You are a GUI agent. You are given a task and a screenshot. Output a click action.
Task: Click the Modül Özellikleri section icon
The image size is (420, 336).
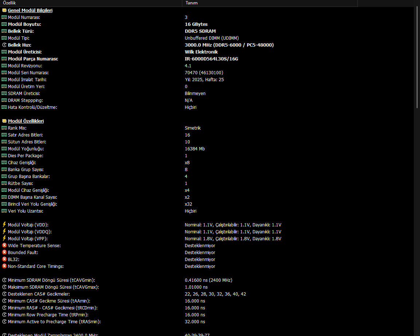click(4, 121)
